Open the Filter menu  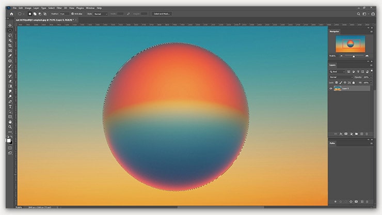pos(58,8)
